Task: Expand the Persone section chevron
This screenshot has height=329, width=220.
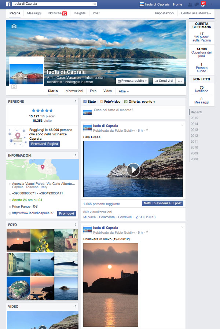Action: coord(76,101)
